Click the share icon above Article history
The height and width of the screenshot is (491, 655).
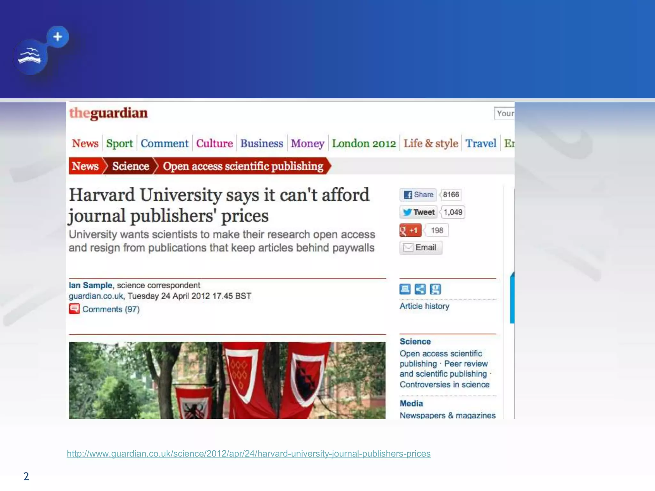[x=420, y=289]
